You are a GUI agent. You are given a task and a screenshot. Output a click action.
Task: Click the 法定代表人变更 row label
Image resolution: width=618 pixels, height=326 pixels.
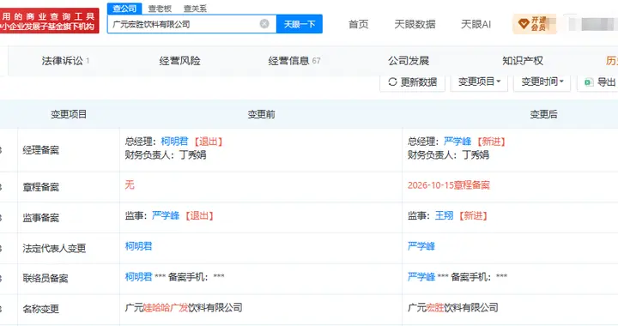click(x=54, y=249)
